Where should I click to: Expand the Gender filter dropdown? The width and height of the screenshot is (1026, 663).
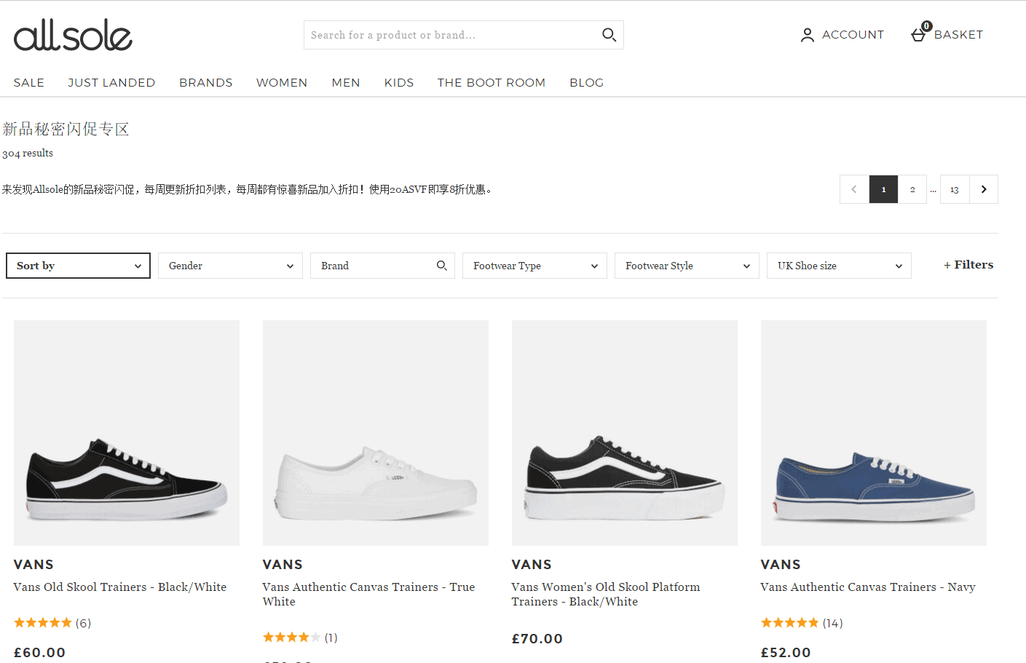230,266
